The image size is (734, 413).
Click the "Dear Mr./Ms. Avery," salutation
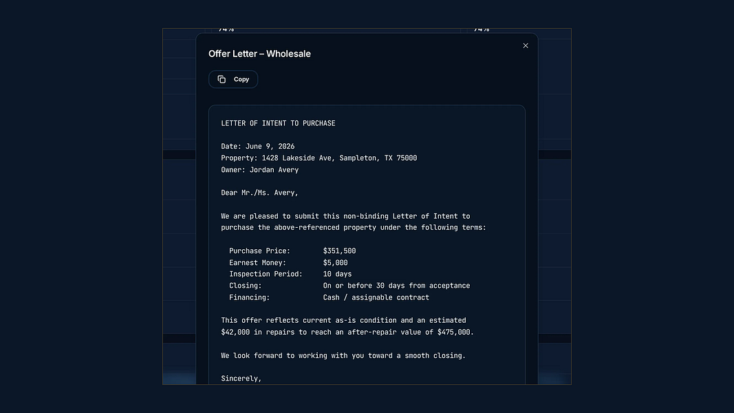[260, 193]
